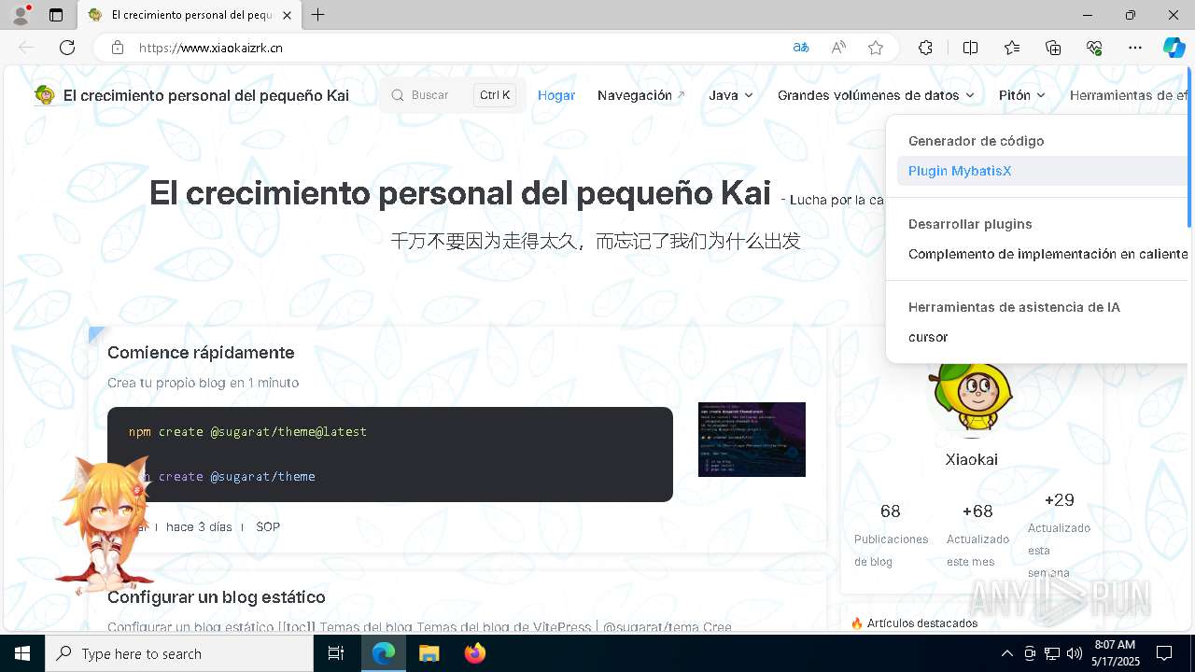
Task: Click the '+29' weekly update count
Action: [1060, 500]
